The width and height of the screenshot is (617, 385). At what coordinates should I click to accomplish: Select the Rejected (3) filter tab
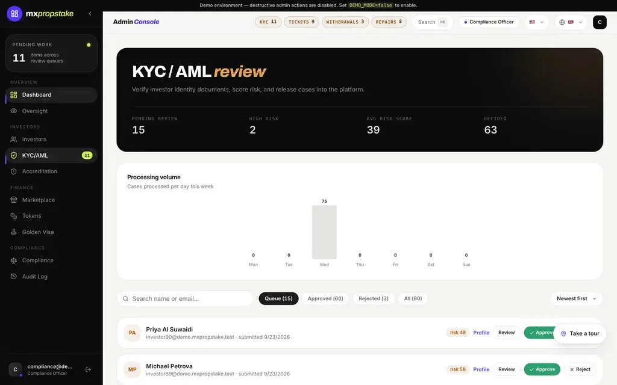tap(374, 298)
